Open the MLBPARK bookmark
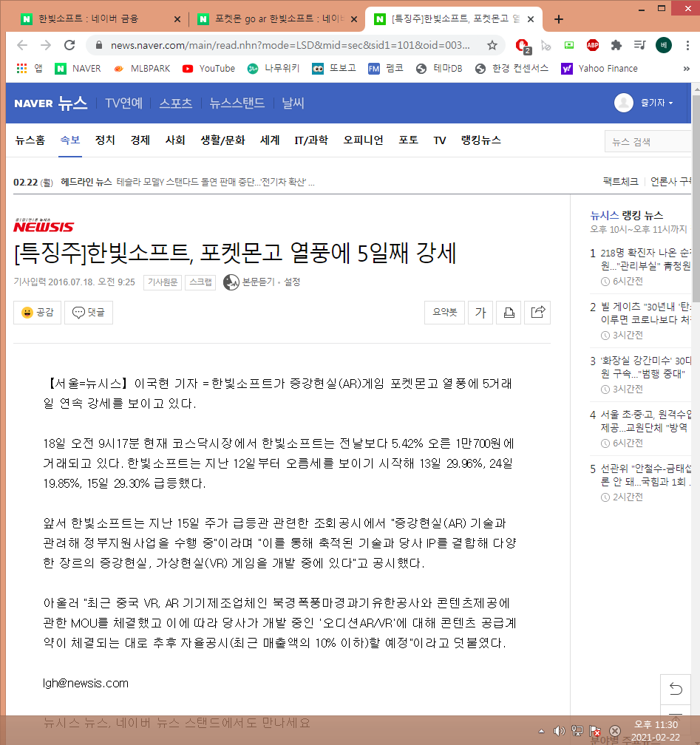Viewport: 700px width, 745px height. tap(142, 69)
